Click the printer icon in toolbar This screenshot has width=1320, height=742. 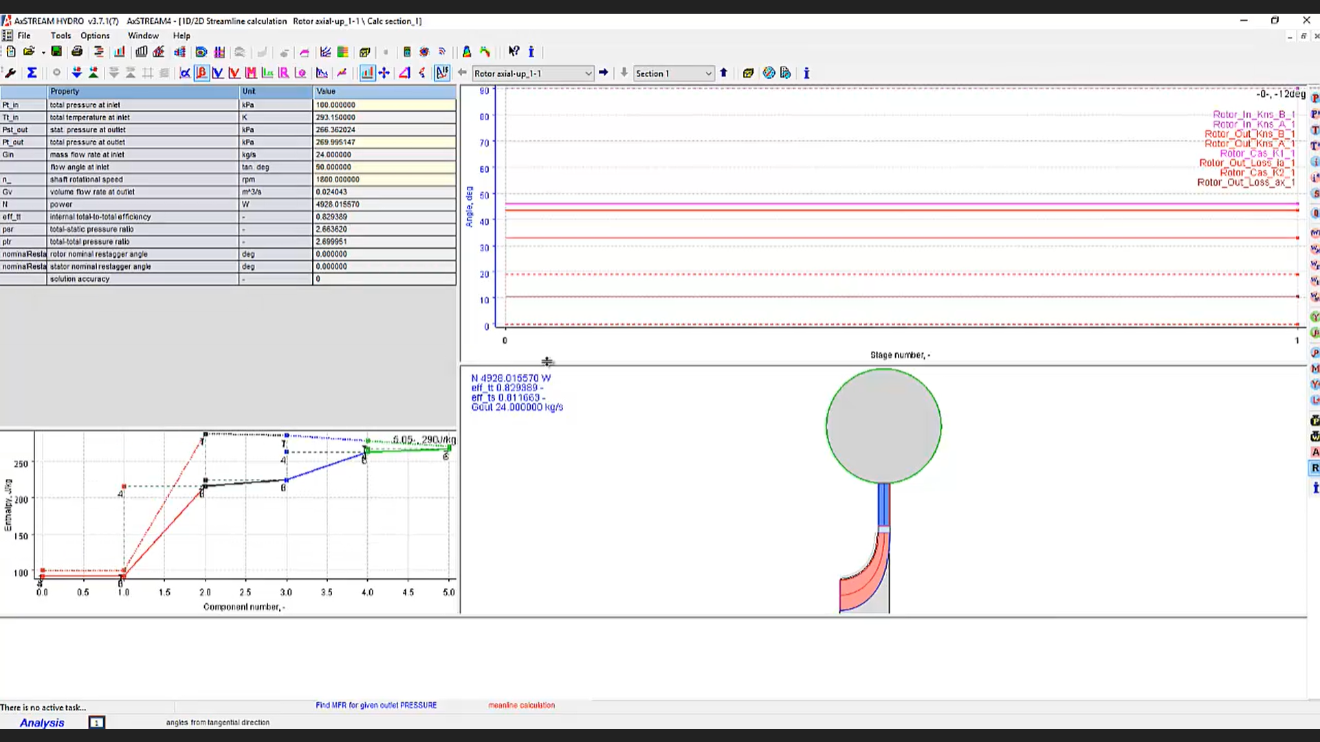[77, 52]
